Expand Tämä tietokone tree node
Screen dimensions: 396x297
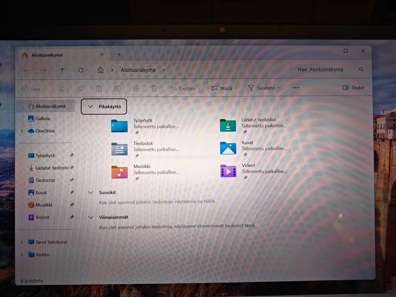pos(22,242)
